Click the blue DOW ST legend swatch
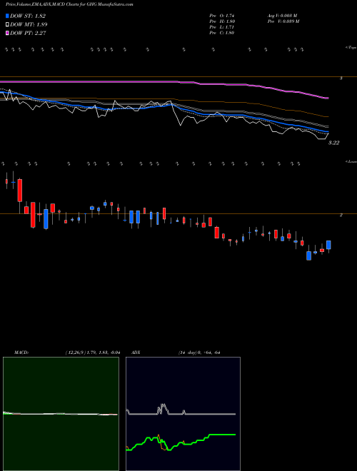This screenshot has height=471, width=357. pos(7,16)
